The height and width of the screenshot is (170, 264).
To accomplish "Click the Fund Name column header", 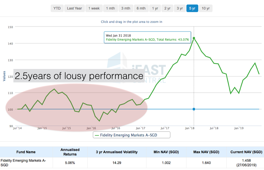I will pyautogui.click(x=26, y=152).
